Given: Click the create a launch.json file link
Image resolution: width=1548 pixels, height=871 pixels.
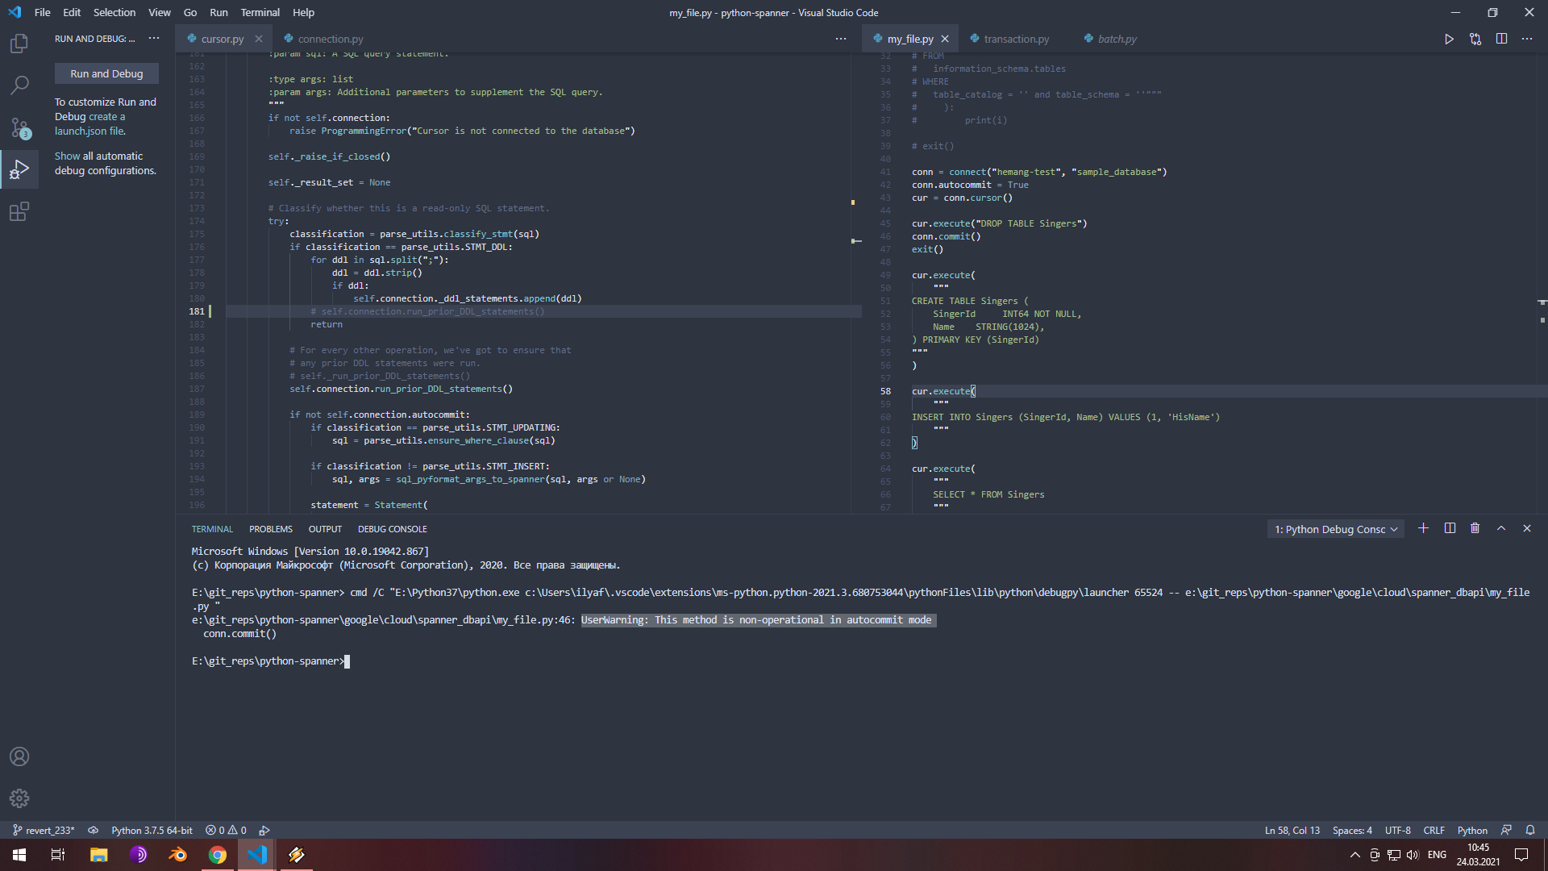Looking at the screenshot, I should coord(89,123).
